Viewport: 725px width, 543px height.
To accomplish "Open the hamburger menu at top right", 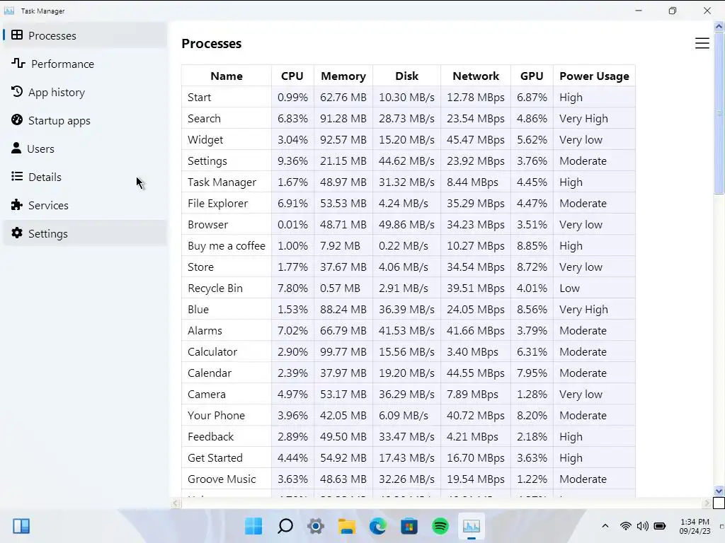I will (702, 44).
